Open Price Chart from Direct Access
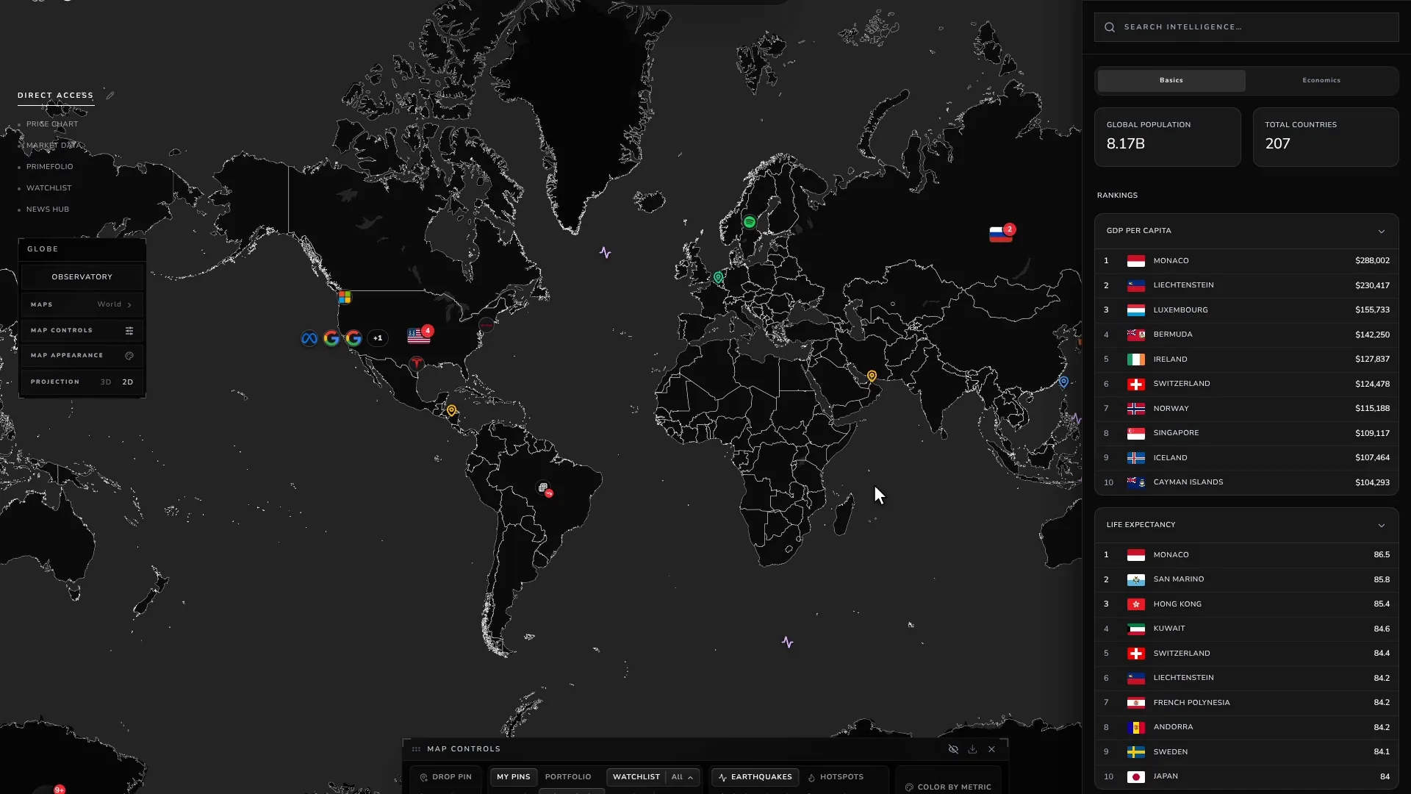Screen dimensions: 1411x794 coord(52,124)
